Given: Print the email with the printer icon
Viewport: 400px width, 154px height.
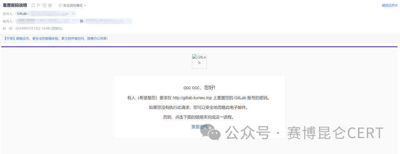Looking at the screenshot, I should [x=50, y=5].
